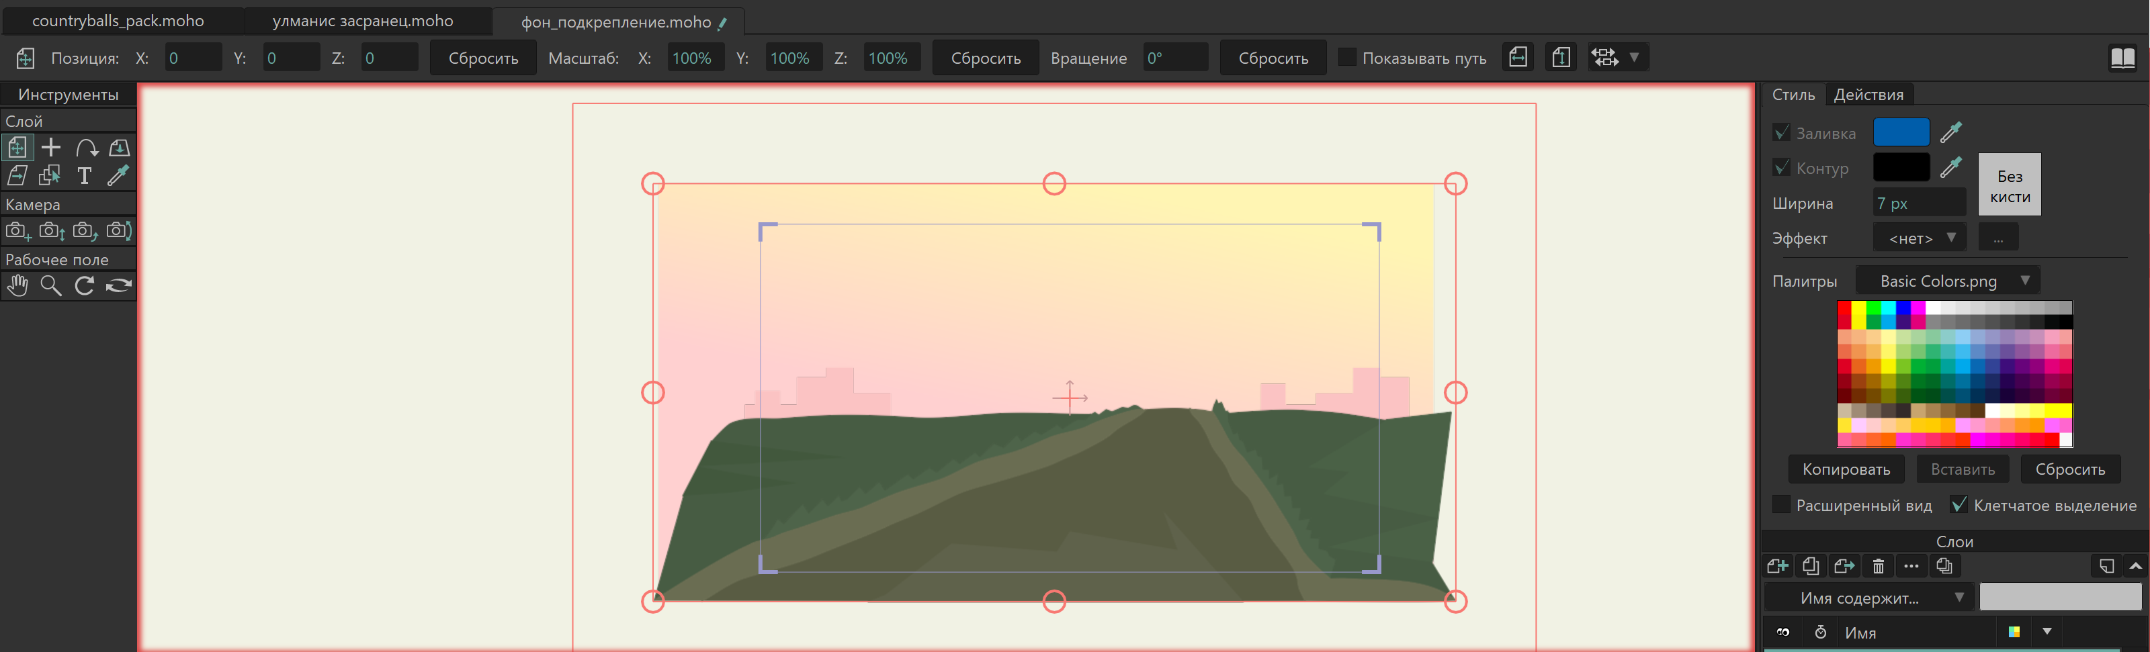The image size is (2150, 652).
Task: Open the улманис засранец.moho tab
Action: coord(362,20)
